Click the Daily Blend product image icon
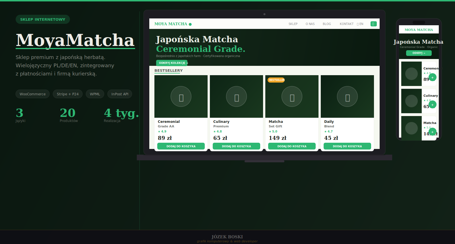This screenshot has height=244, width=455. click(347, 96)
